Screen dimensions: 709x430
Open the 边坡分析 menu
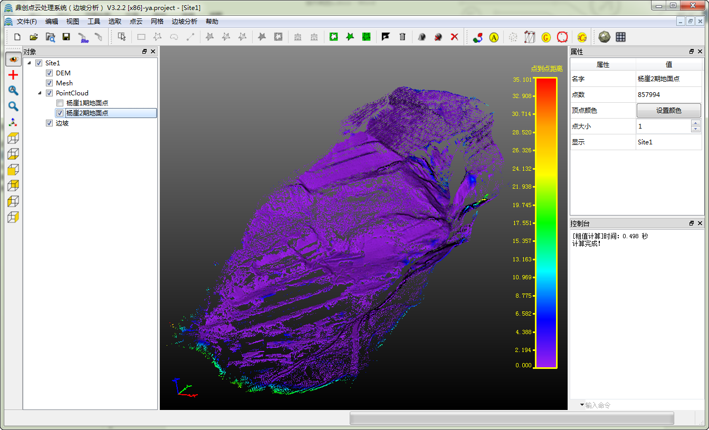pyautogui.click(x=184, y=22)
